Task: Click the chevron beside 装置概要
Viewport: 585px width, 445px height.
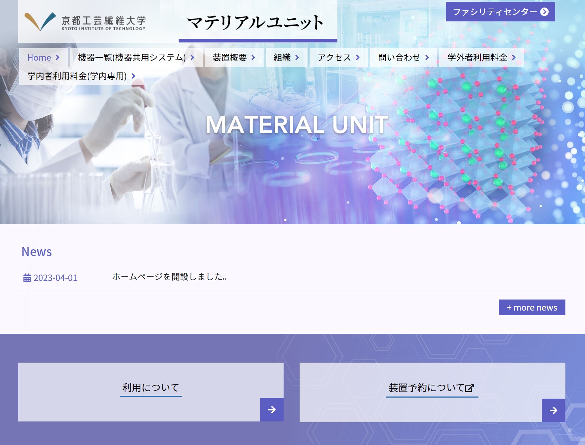Action: click(x=253, y=57)
